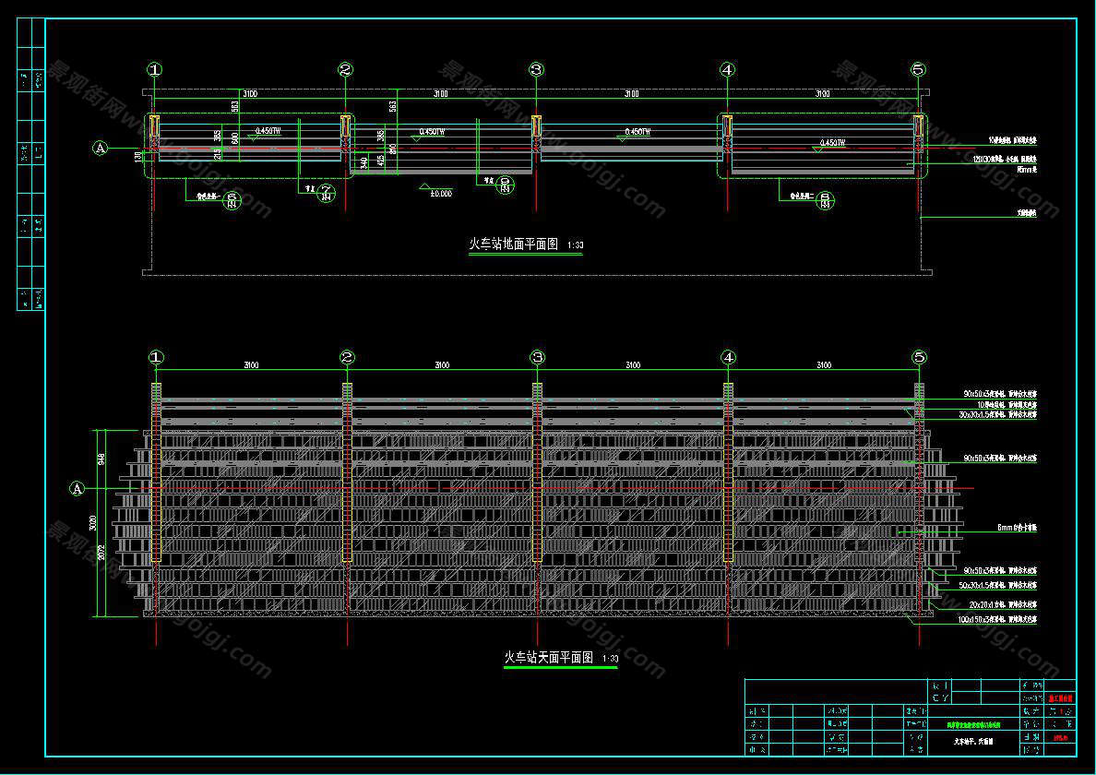Image resolution: width=1096 pixels, height=775 pixels.
Task: Click grid bubble 1 on the ground plan
Action: point(154,70)
